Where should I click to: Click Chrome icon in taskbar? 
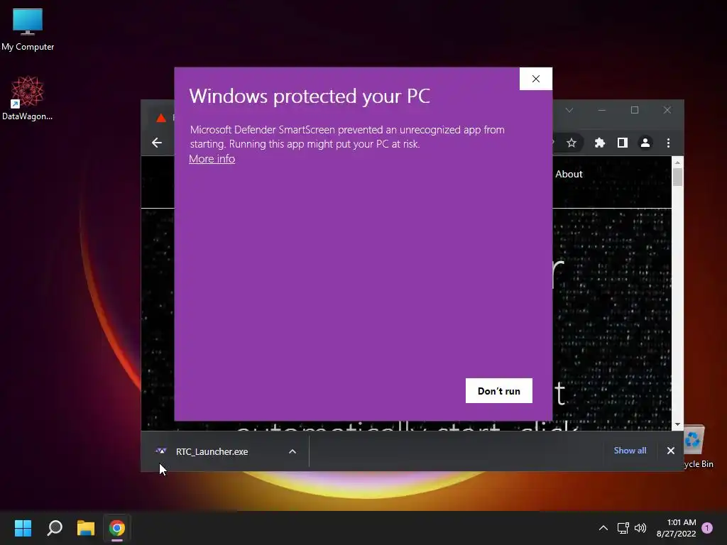coord(117,528)
